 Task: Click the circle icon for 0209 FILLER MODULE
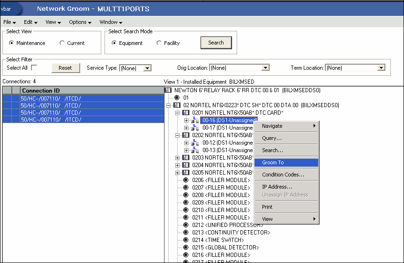(x=186, y=202)
